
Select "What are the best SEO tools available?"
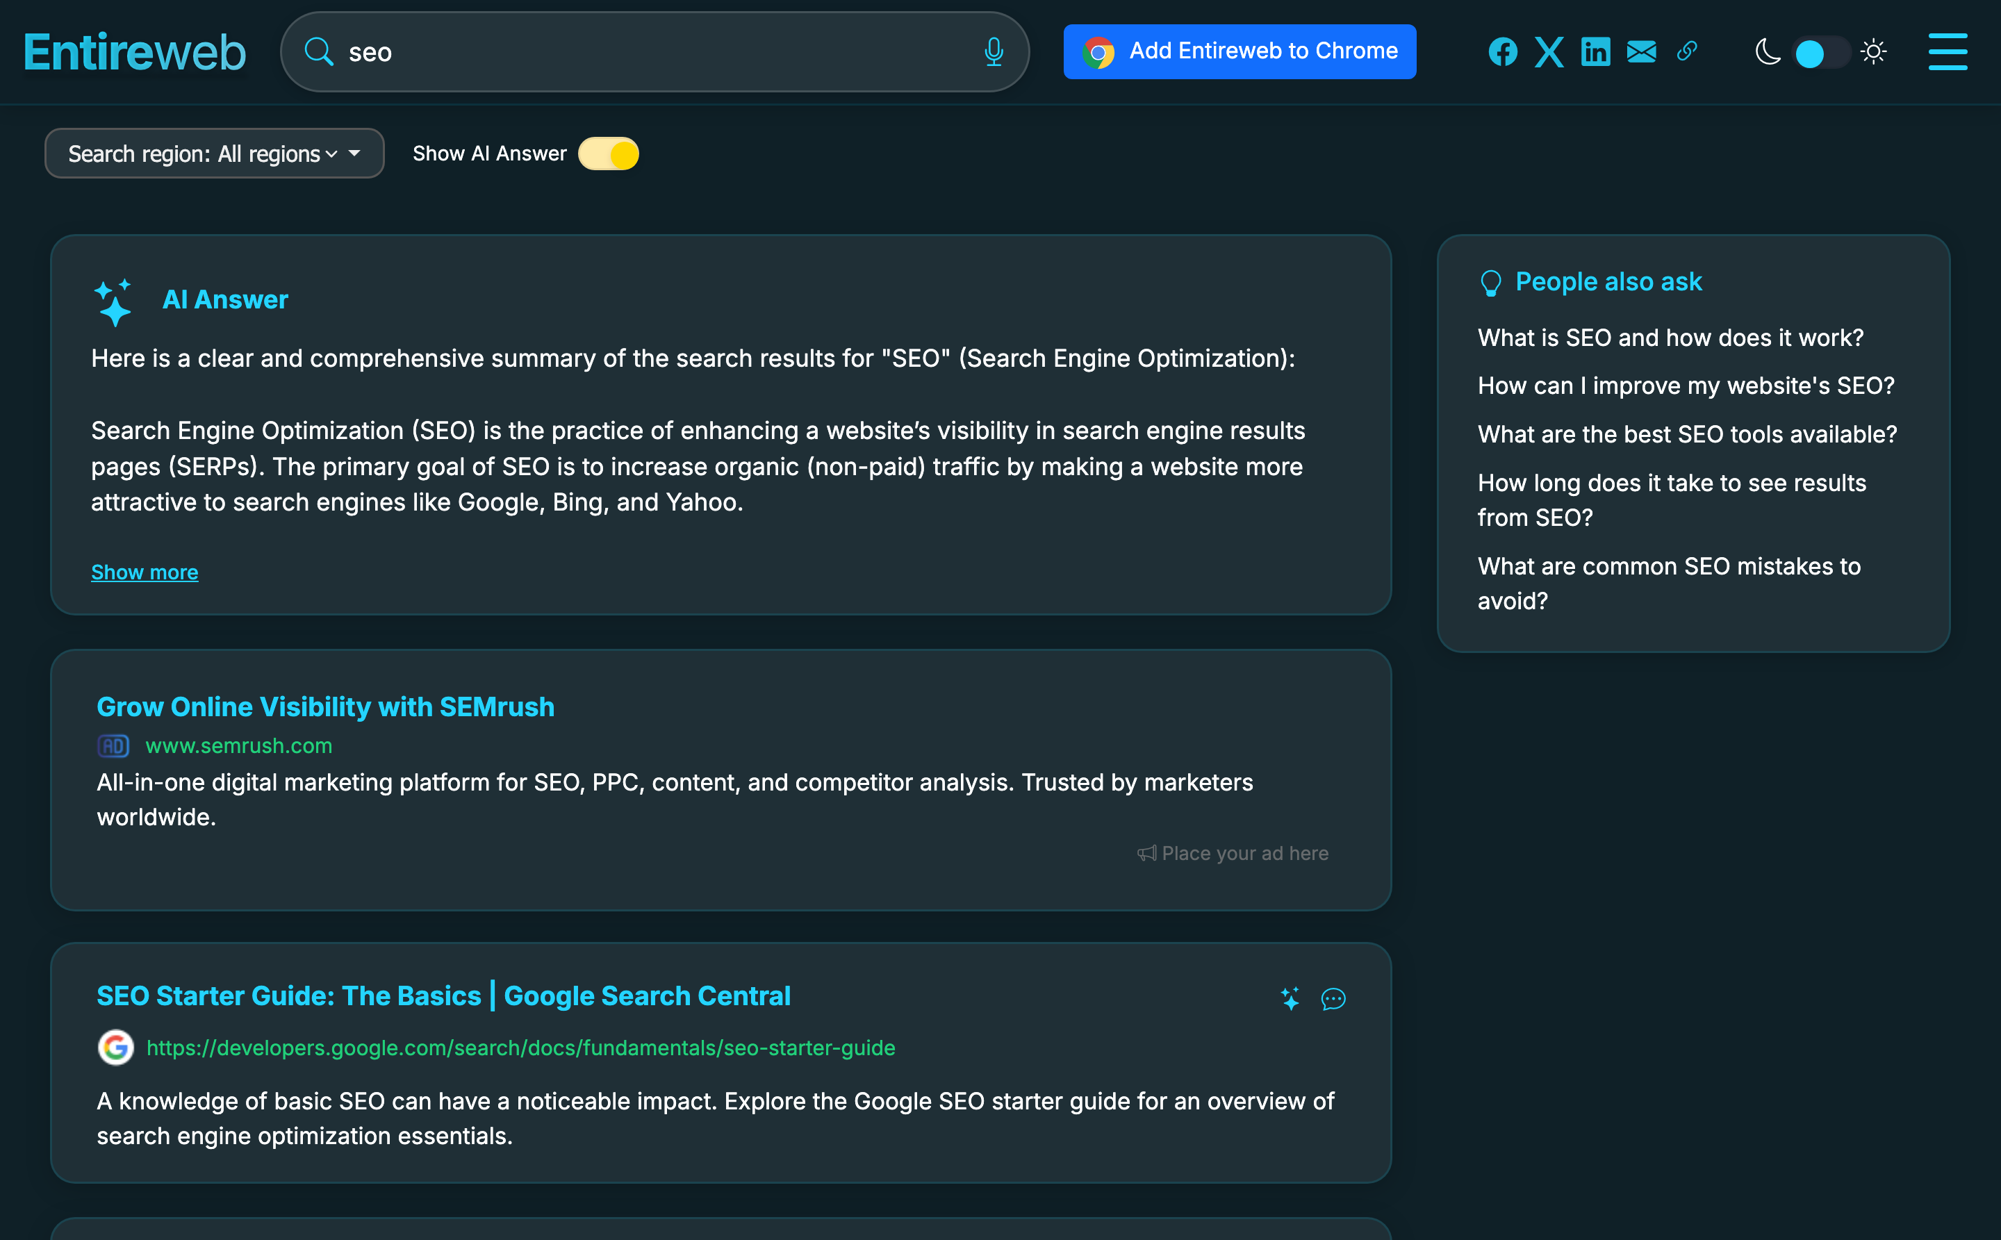click(x=1687, y=434)
